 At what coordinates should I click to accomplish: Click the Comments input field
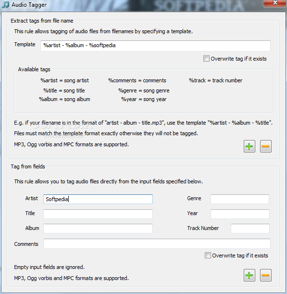[x=157, y=243]
